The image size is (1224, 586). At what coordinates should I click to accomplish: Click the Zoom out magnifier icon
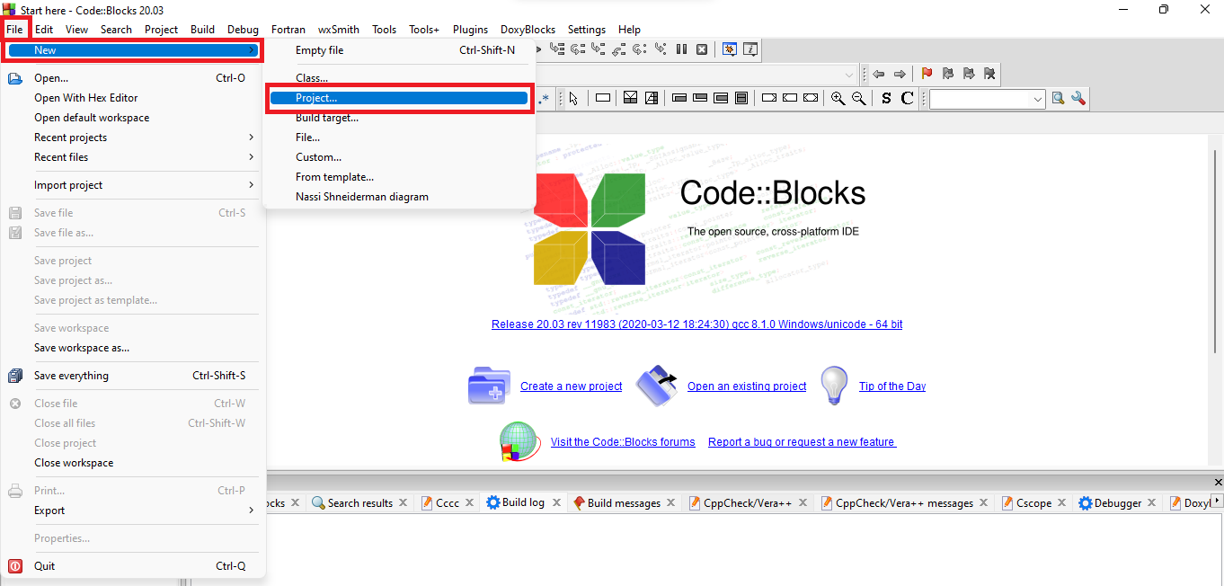[858, 98]
